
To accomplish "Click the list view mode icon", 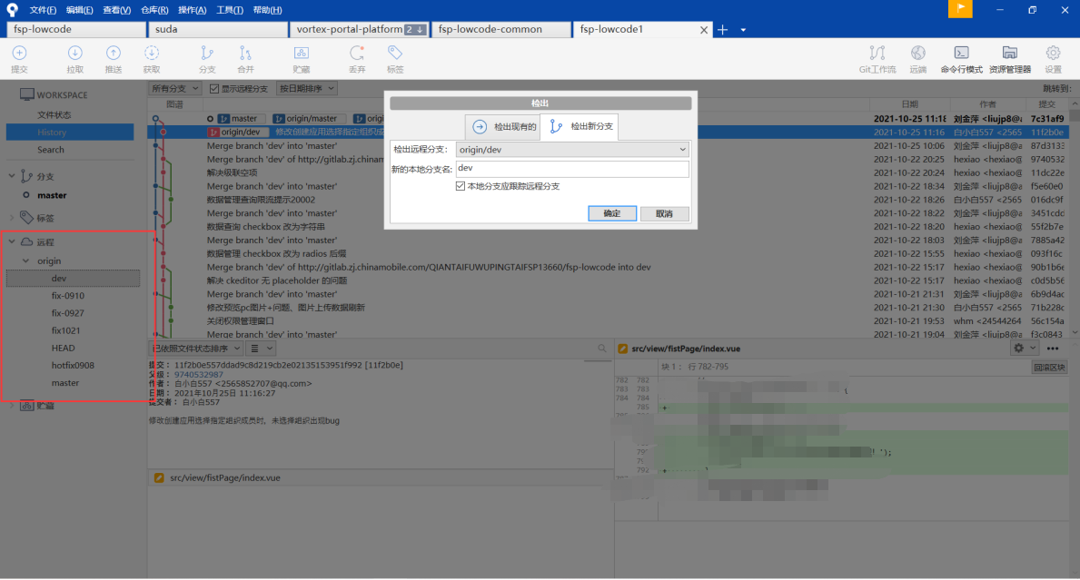I will click(x=255, y=349).
